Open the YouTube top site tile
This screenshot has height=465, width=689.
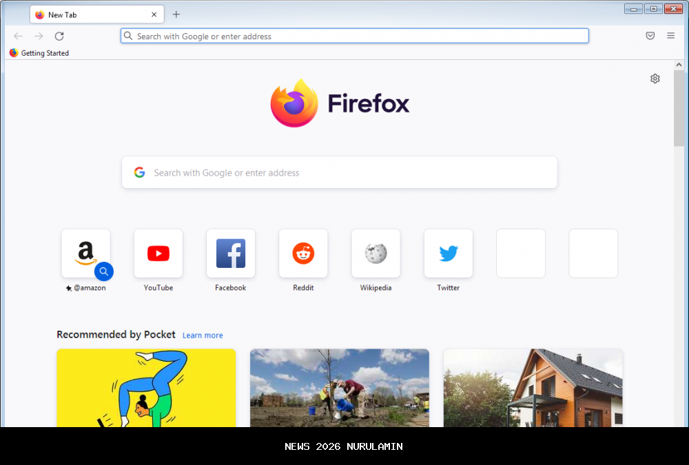(158, 254)
